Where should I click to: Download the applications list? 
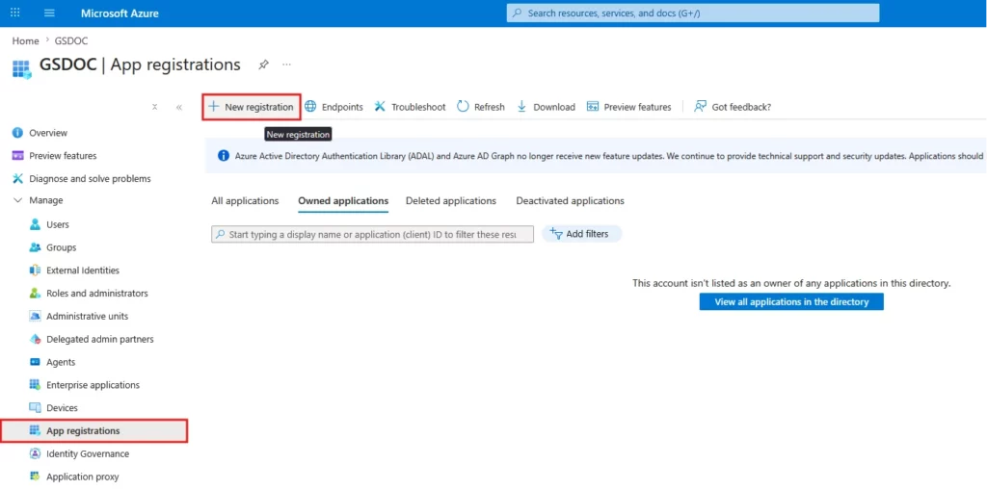pos(546,107)
